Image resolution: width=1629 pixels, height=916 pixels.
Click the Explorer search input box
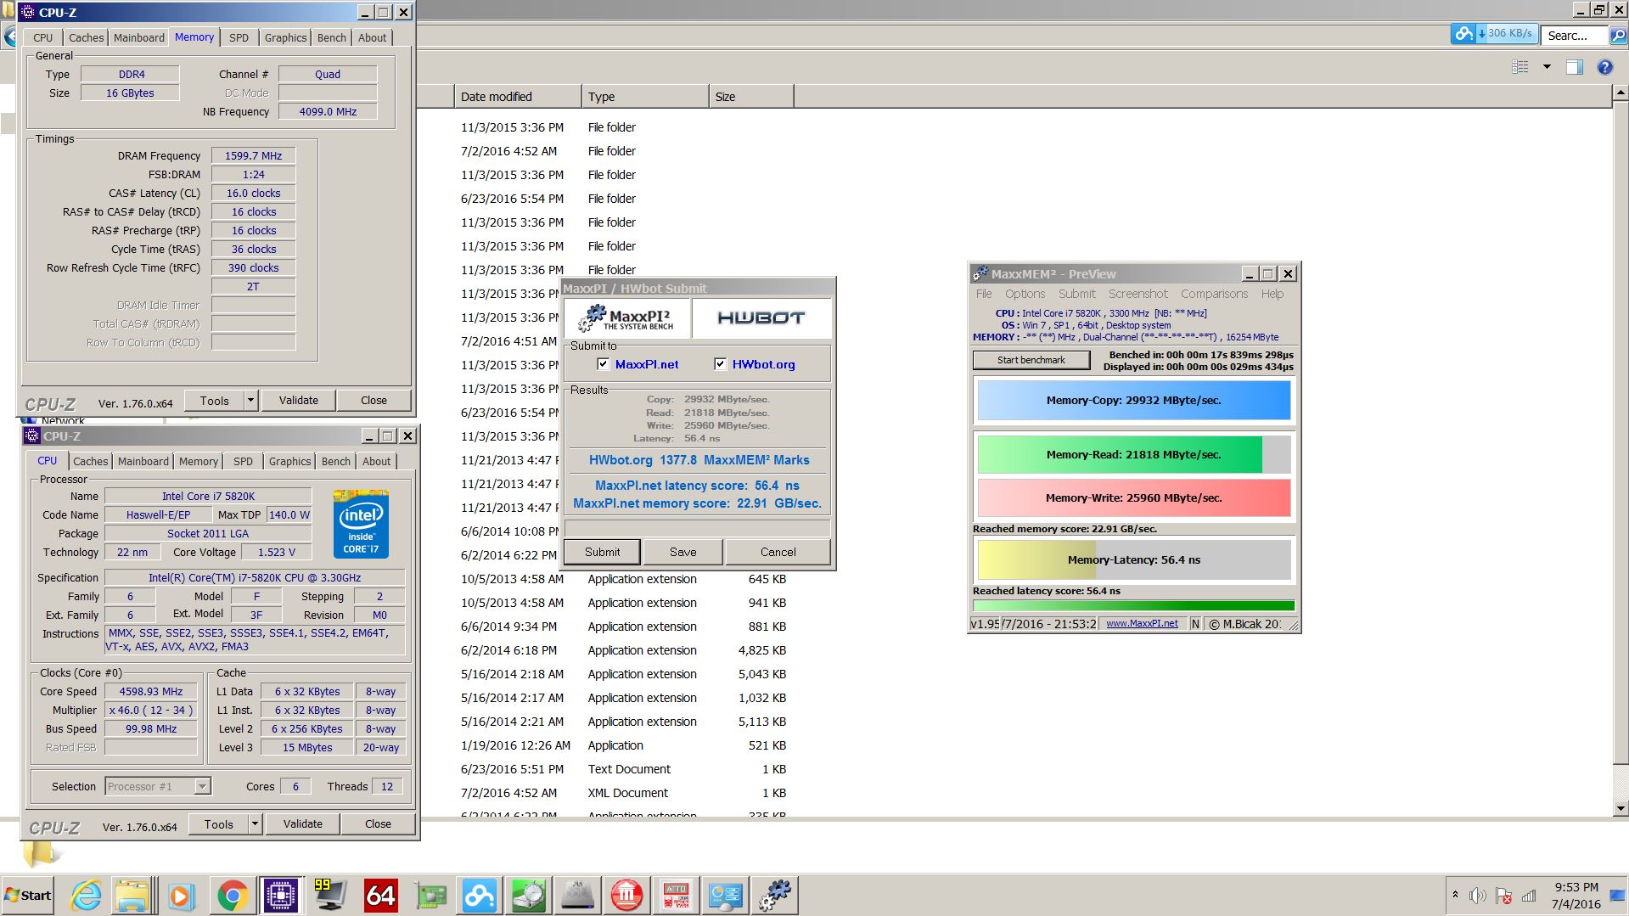coord(1575,36)
